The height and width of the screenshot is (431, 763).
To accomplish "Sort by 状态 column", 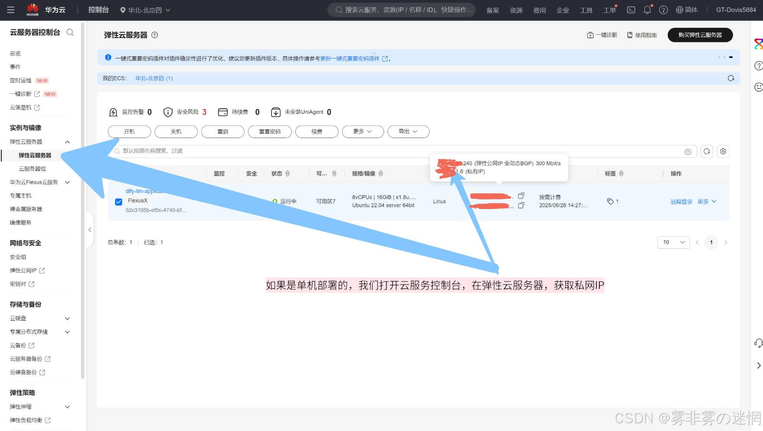I will point(288,174).
